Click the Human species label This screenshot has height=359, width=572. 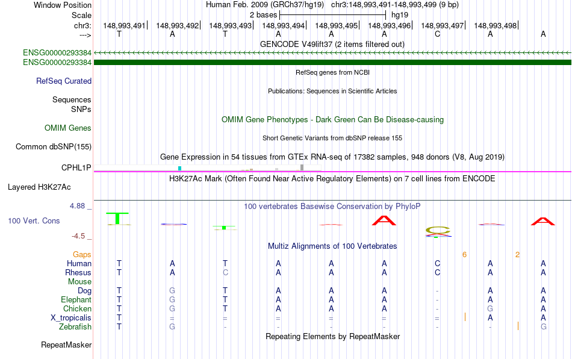[x=79, y=263]
